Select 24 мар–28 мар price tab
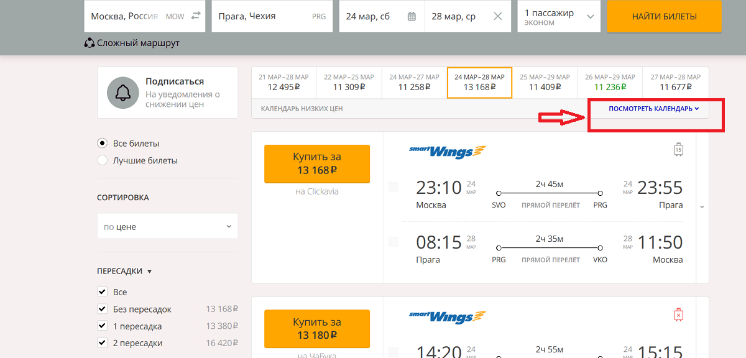Image resolution: width=746 pixels, height=358 pixels. (x=479, y=82)
